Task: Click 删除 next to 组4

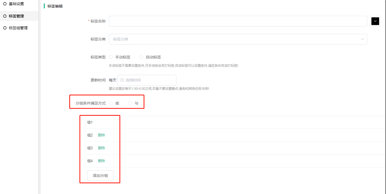Action: coord(101,161)
